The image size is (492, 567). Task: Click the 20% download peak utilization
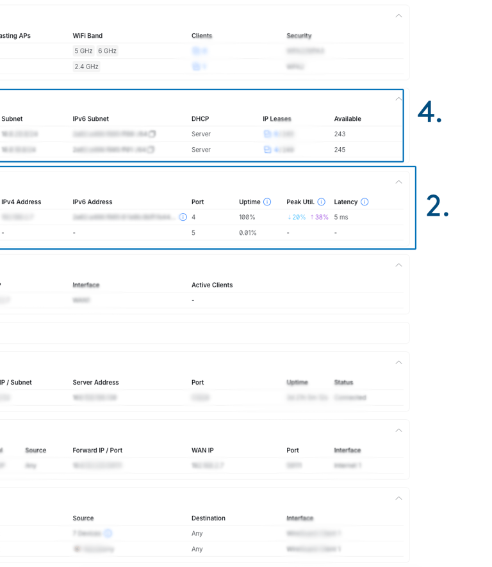tap(297, 218)
